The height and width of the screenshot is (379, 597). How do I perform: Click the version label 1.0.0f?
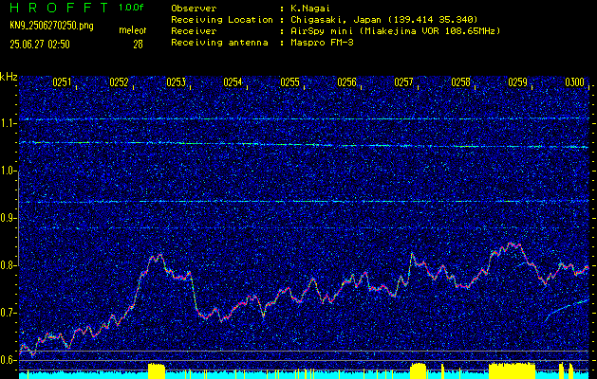coord(131,8)
